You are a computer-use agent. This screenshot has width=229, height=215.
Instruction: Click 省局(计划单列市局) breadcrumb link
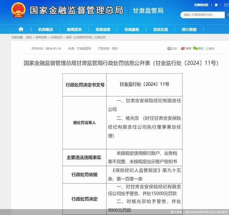point(78,37)
